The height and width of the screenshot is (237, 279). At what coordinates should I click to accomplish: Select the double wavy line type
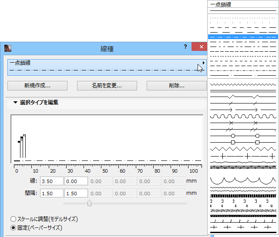[243, 189]
